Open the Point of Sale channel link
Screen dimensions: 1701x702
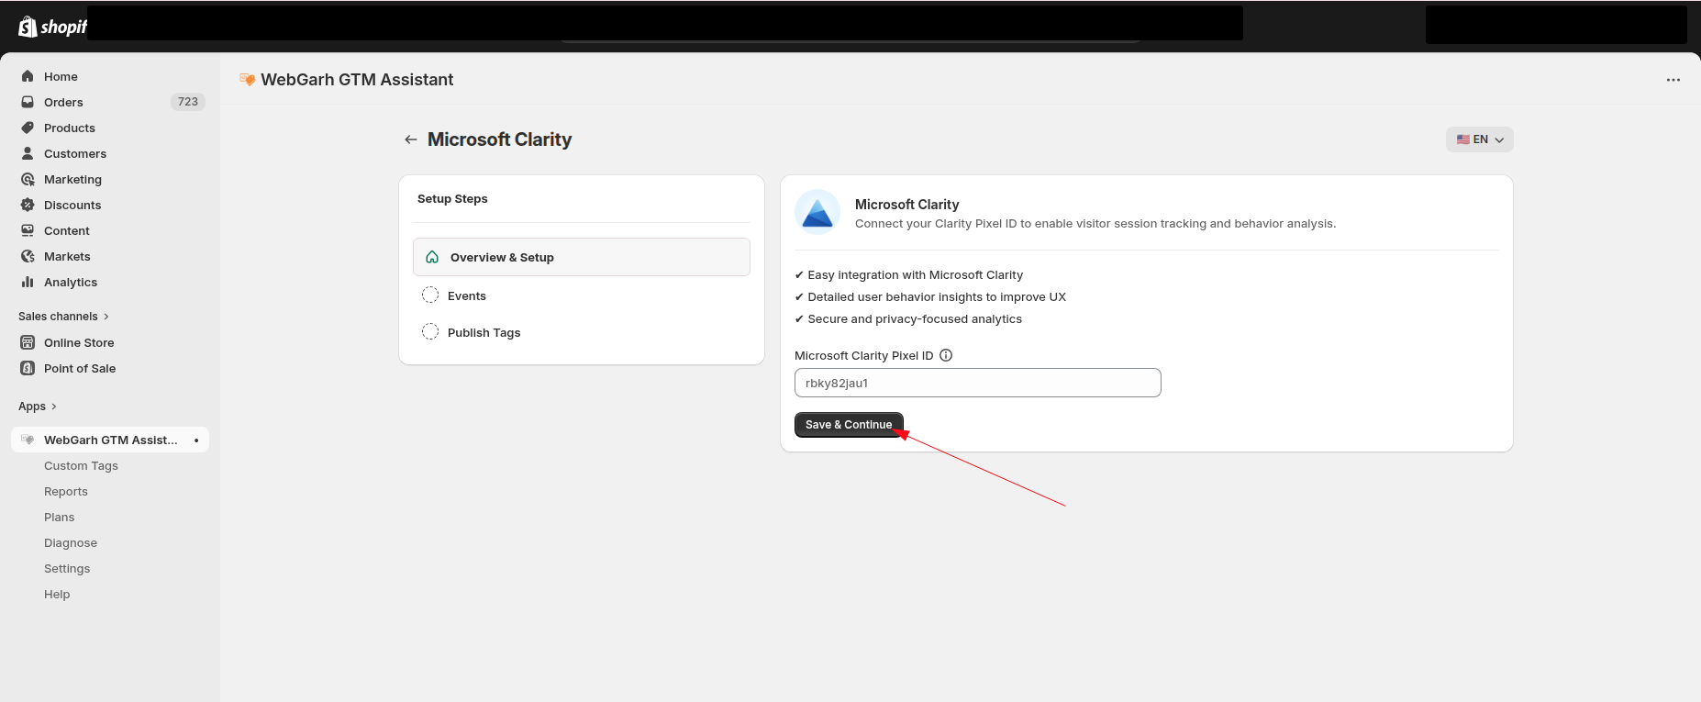(x=80, y=368)
